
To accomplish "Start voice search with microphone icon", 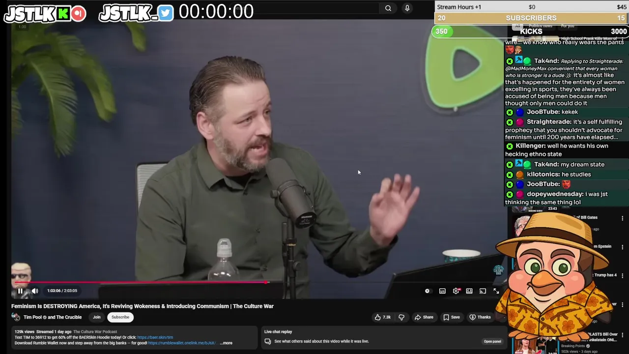I will click(x=407, y=8).
